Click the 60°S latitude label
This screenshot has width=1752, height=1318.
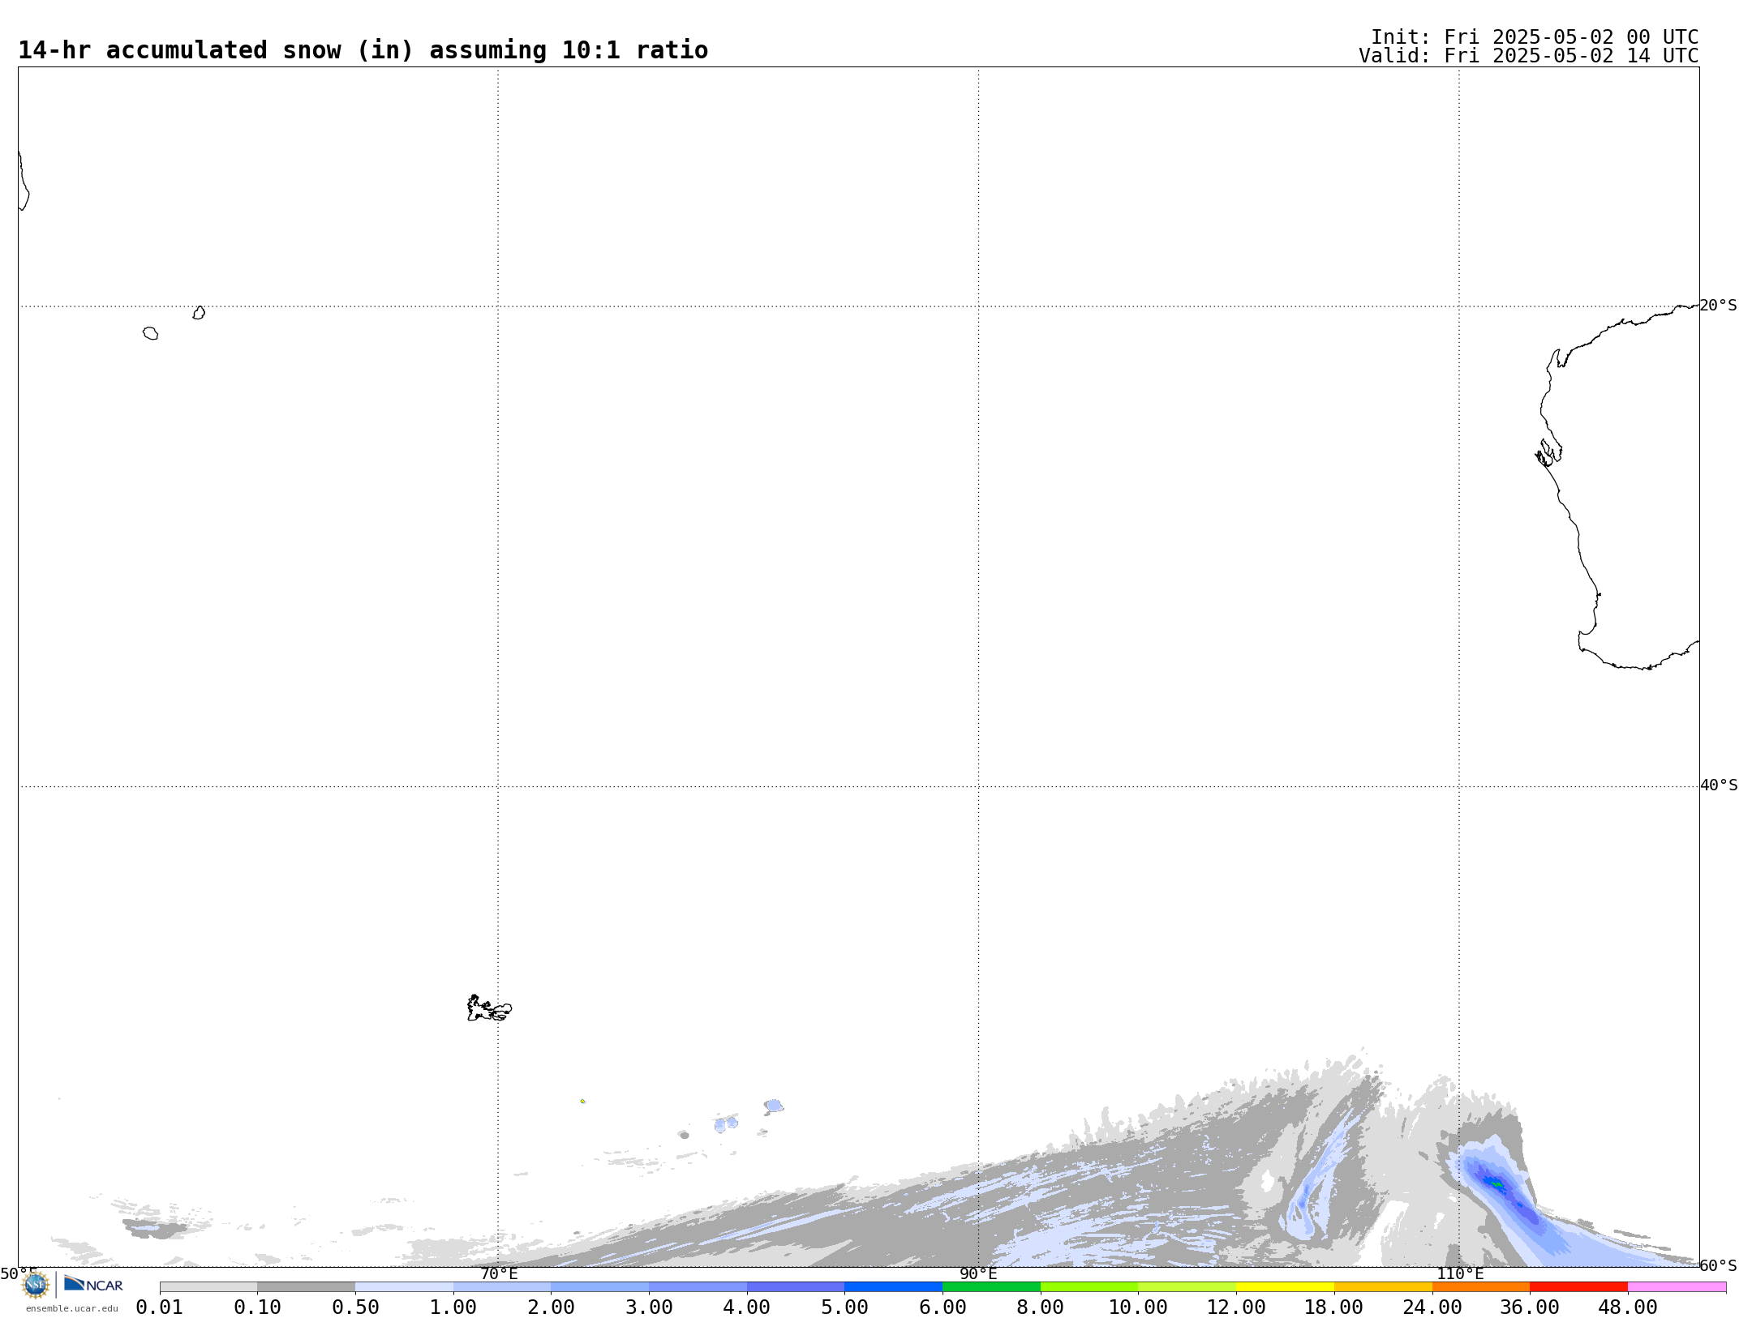(x=1719, y=1265)
